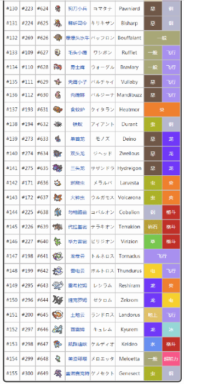Open the purple 飞行 type cell for Tornadus
Image resolution: width=219 pixels, height=384 pixels.
162,256
